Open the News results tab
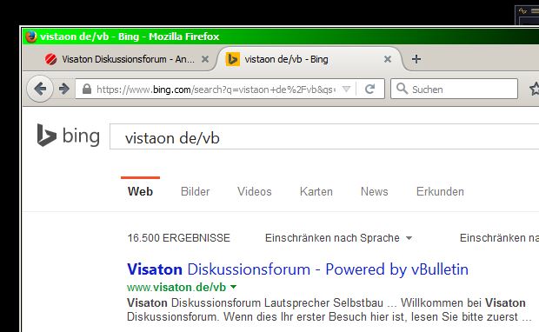 tap(375, 191)
